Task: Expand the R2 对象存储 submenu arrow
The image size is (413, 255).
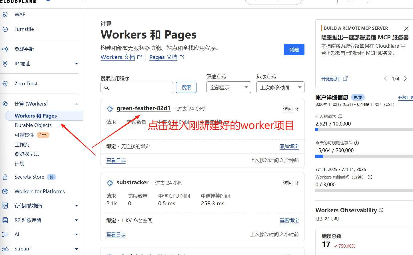Action: (77, 220)
